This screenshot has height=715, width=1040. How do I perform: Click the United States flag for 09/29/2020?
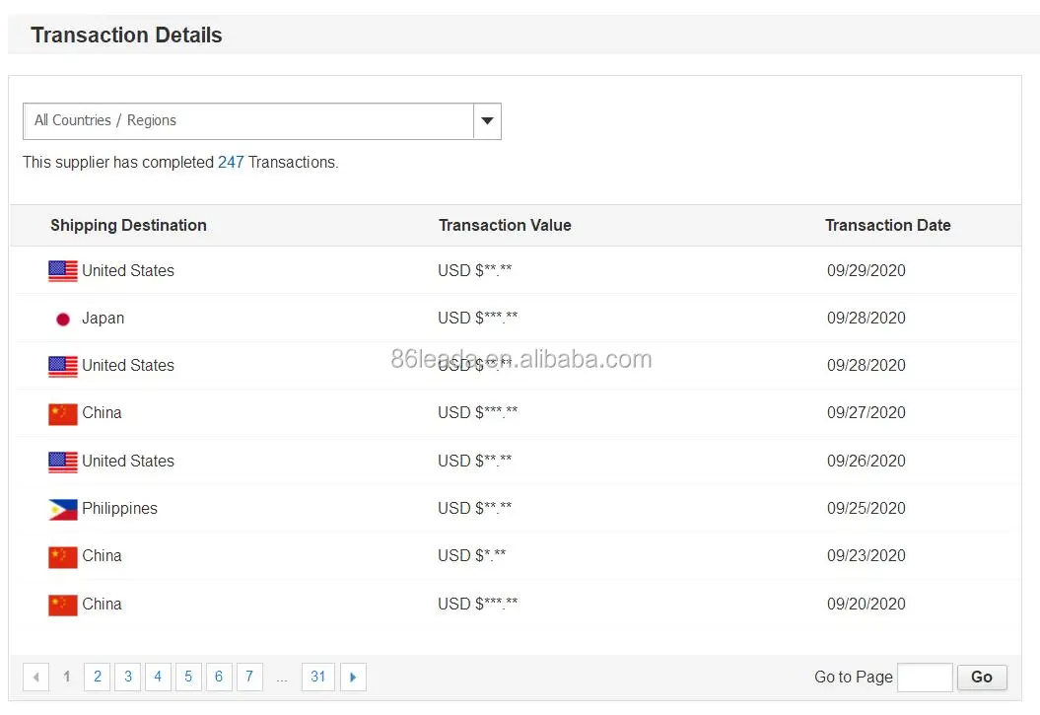(x=63, y=271)
